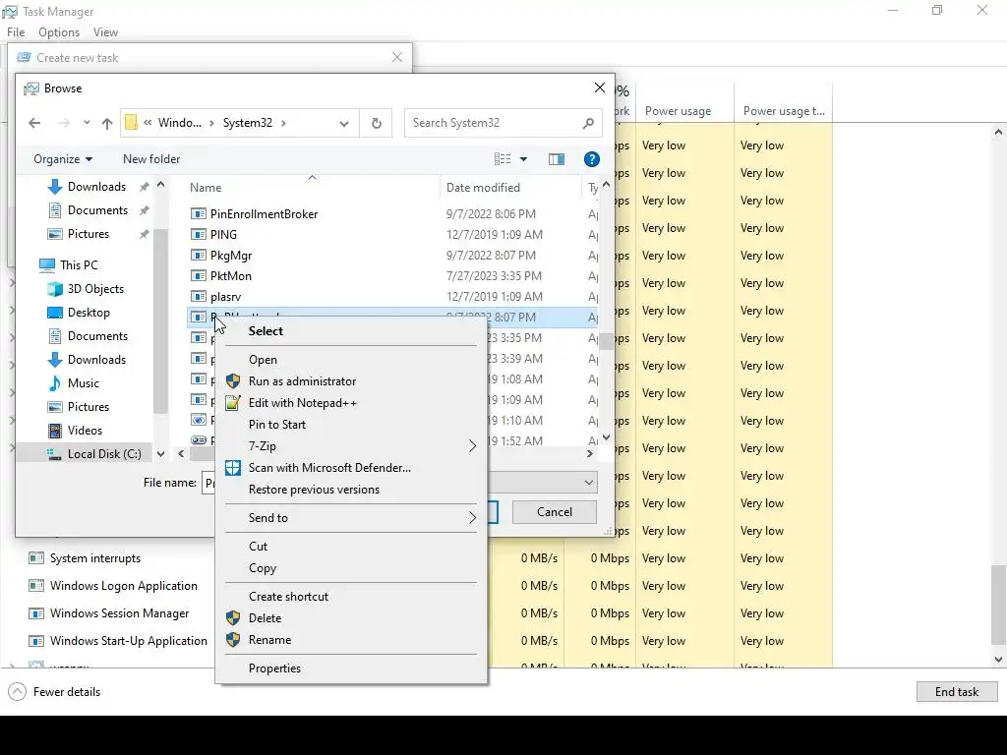This screenshot has width=1007, height=755.
Task: Expand the Send to submenu
Action: point(351,518)
